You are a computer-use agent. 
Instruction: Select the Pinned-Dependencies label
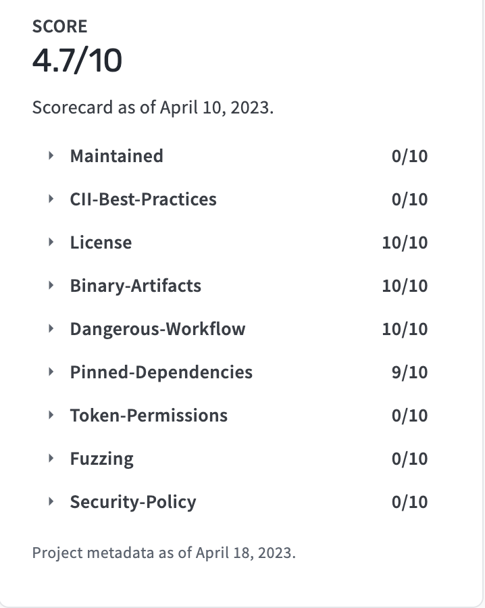pos(161,372)
